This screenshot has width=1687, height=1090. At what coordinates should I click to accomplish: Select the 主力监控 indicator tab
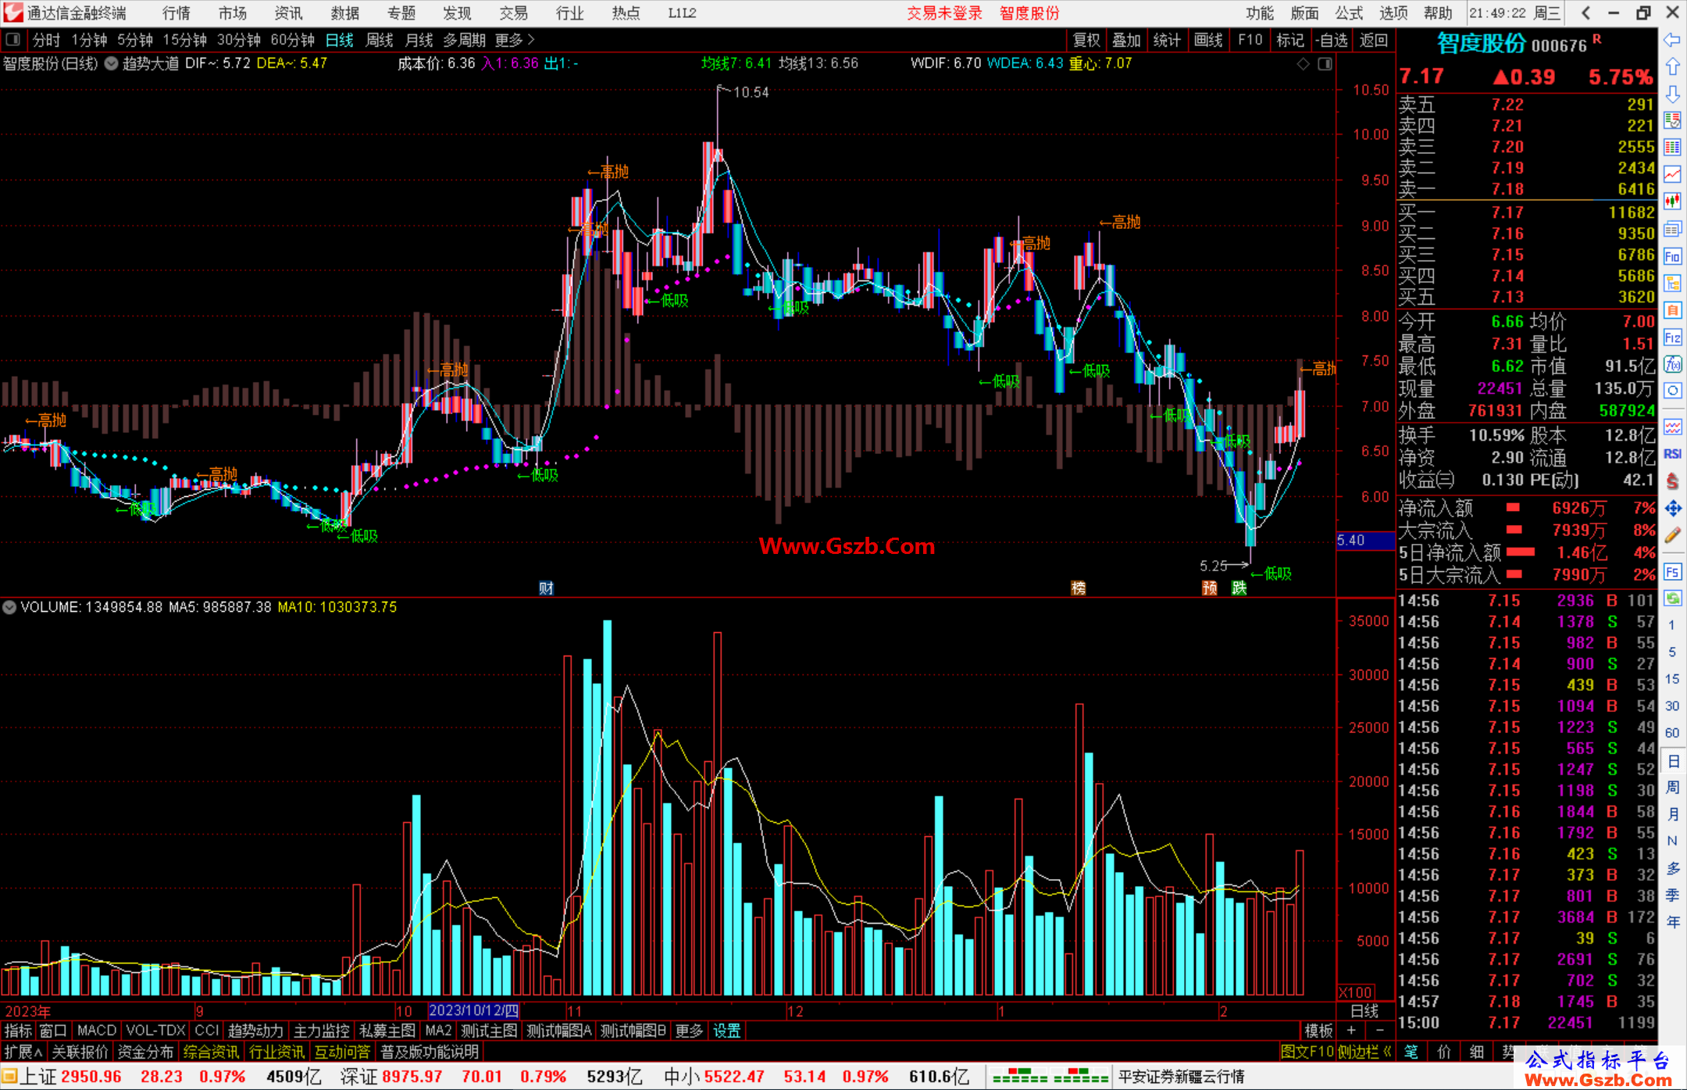[321, 1031]
